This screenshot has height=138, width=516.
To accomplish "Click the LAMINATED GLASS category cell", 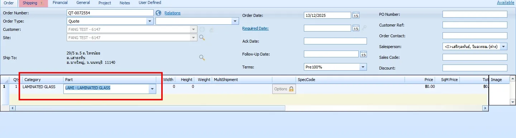I will (43, 87).
